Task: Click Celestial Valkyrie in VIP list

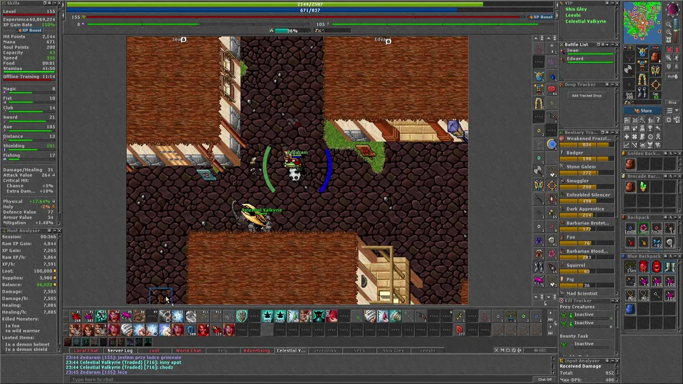Action: click(586, 21)
